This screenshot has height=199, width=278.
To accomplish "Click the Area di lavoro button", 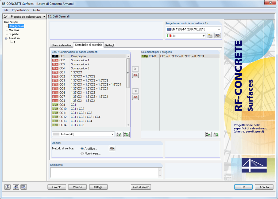I will click(x=141, y=187).
